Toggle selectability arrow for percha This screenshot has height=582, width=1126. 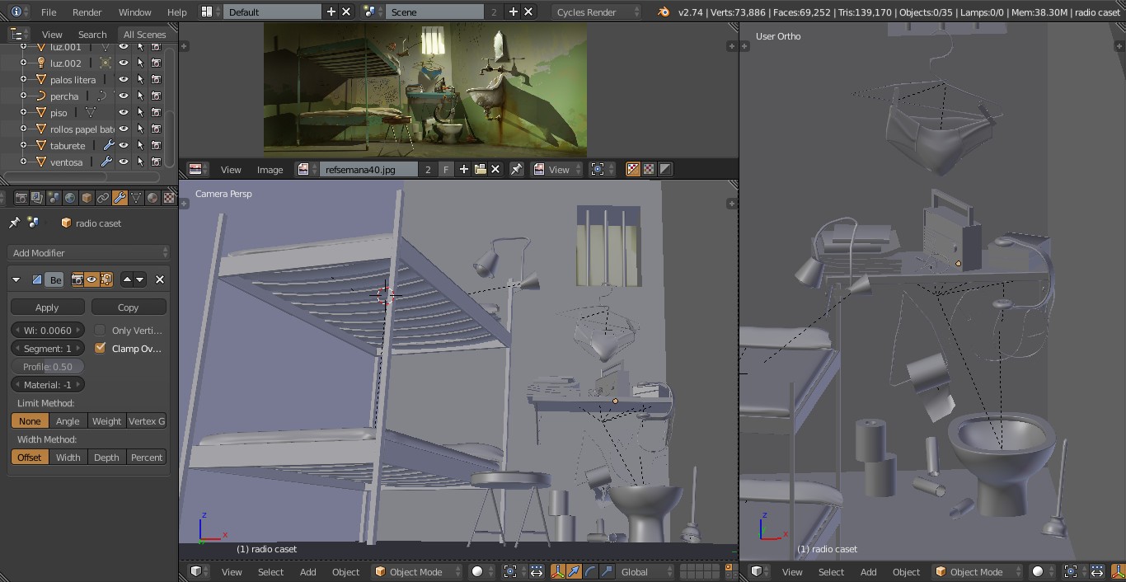(x=140, y=96)
